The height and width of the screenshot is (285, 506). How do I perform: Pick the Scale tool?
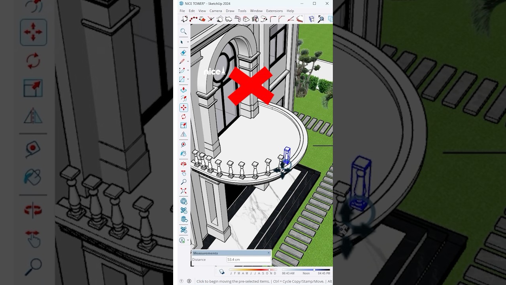pos(183,125)
